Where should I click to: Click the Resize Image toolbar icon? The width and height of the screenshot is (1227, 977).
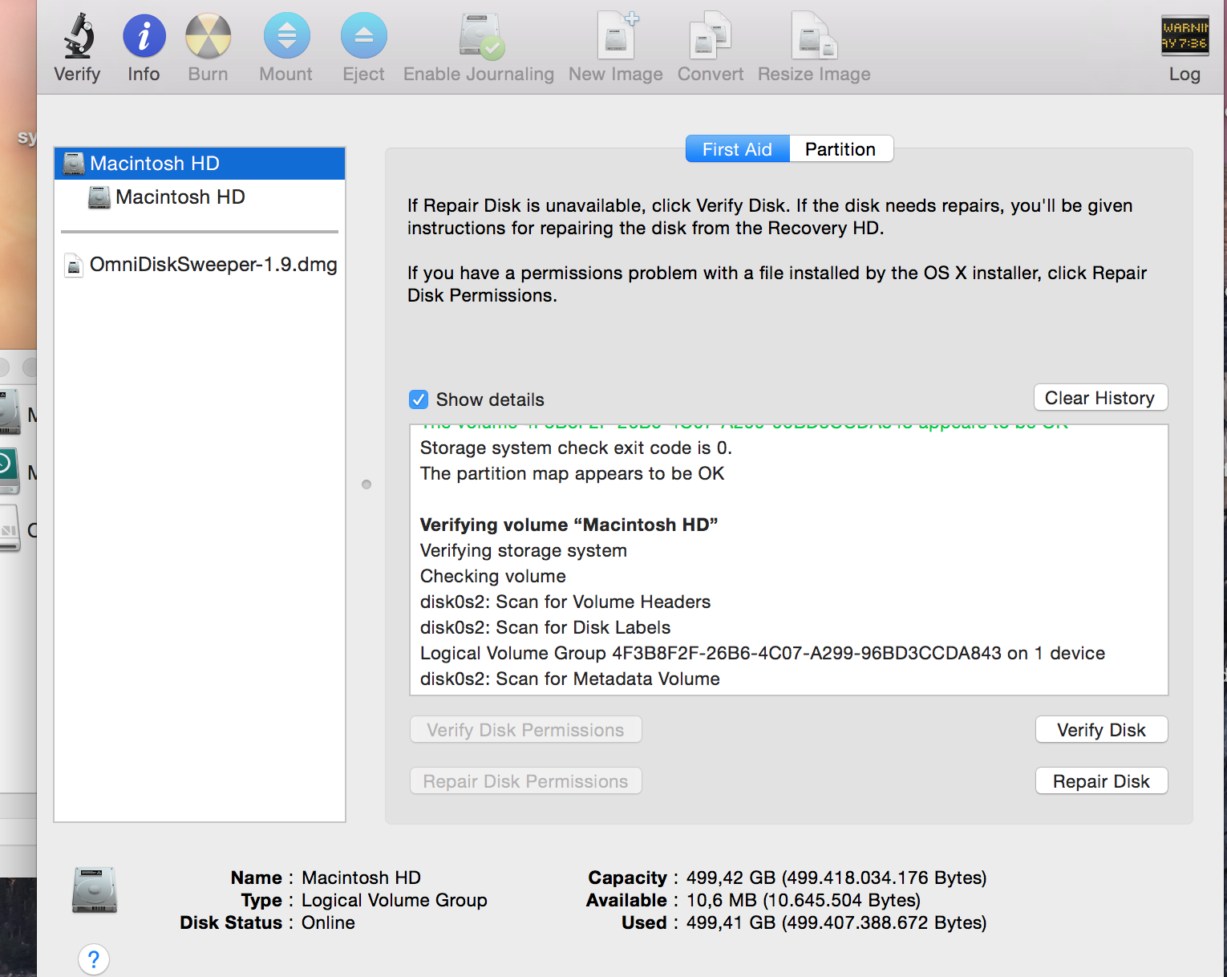pyautogui.click(x=814, y=35)
